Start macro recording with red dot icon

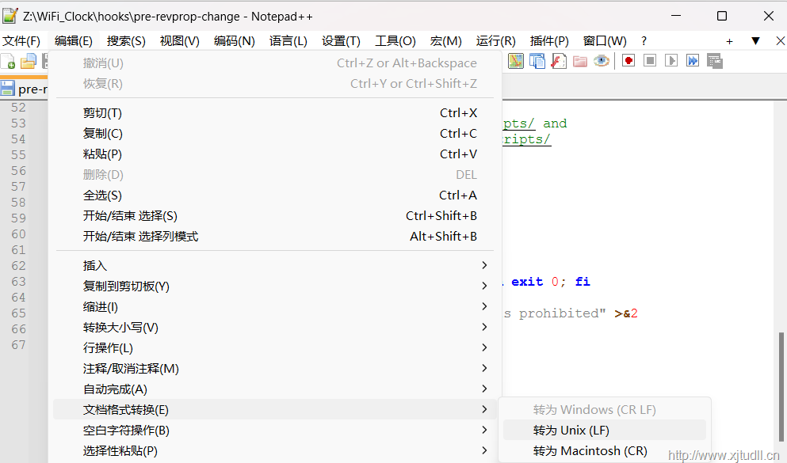(x=628, y=61)
